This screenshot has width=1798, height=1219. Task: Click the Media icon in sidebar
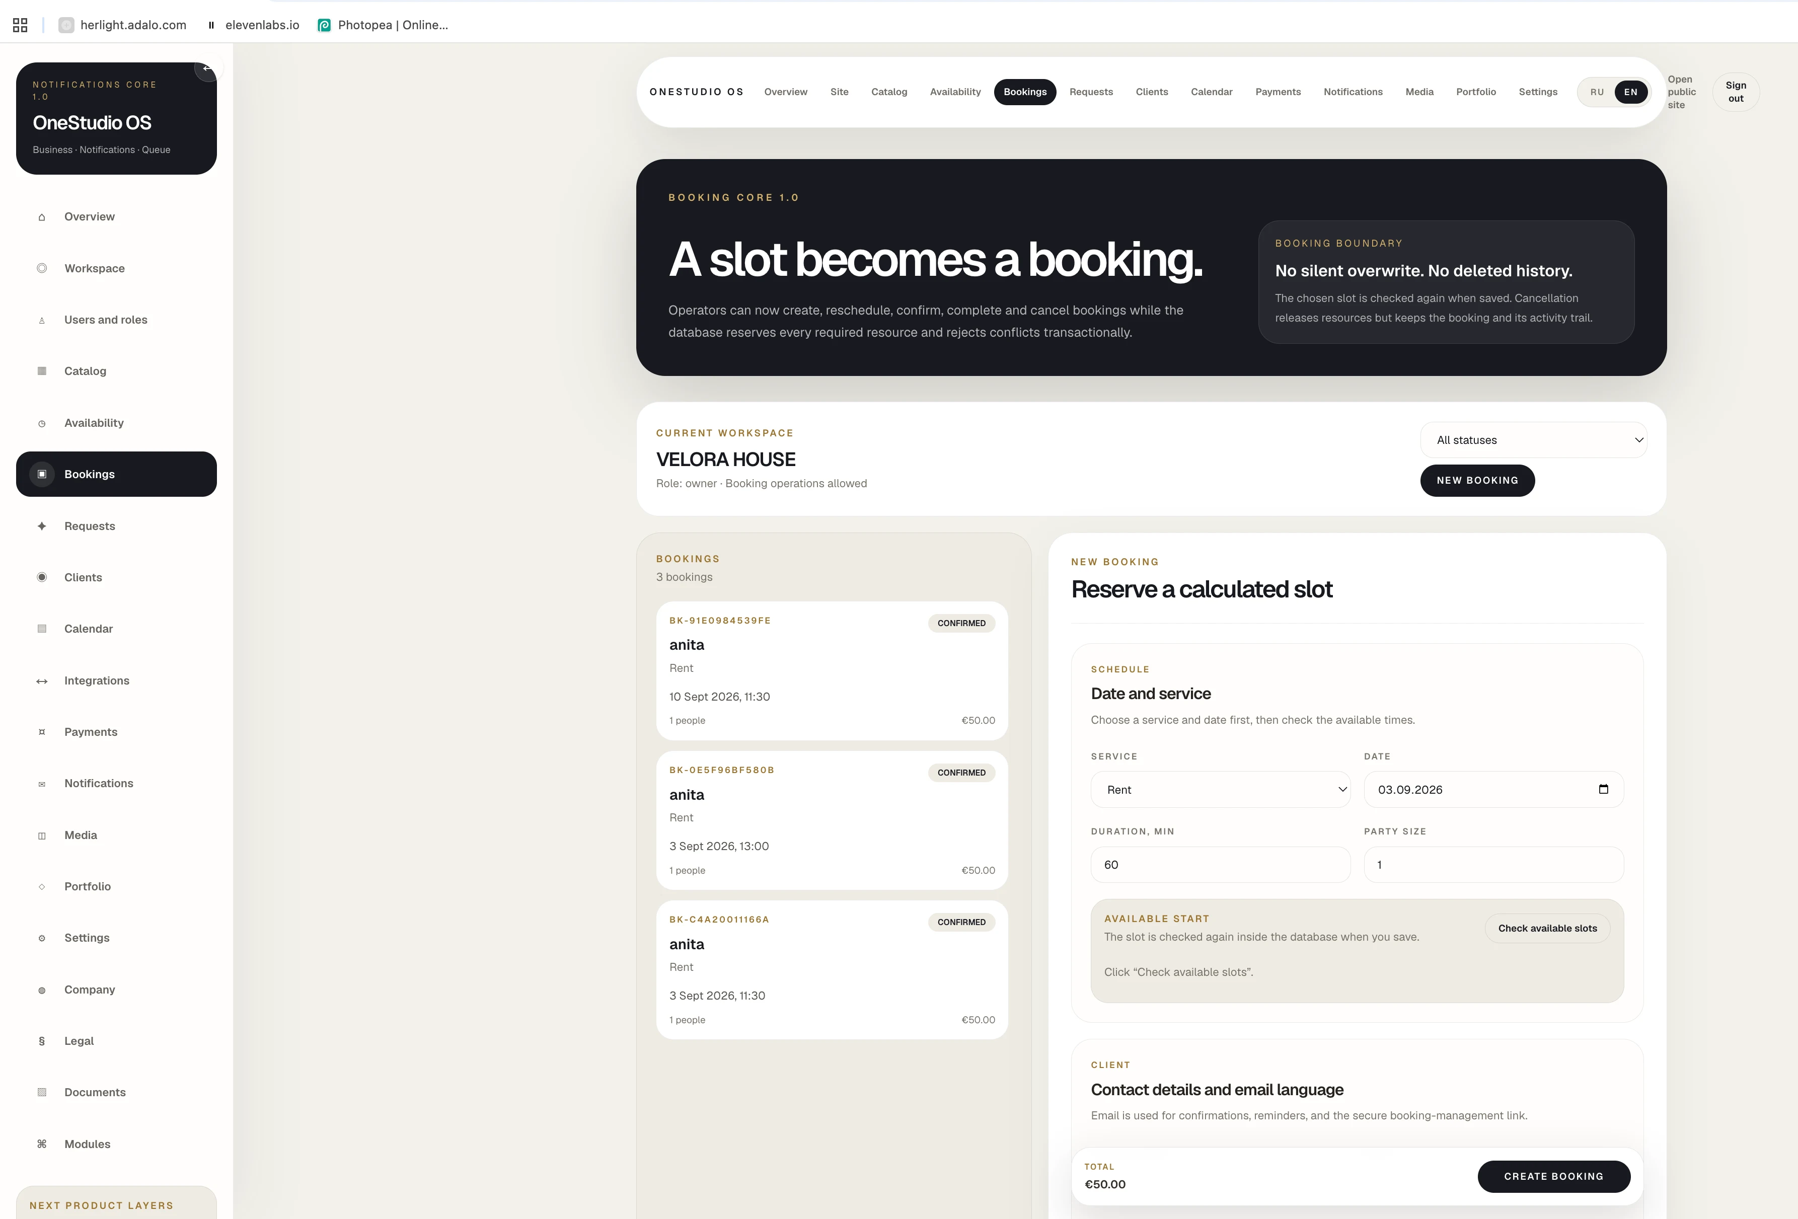pos(42,835)
